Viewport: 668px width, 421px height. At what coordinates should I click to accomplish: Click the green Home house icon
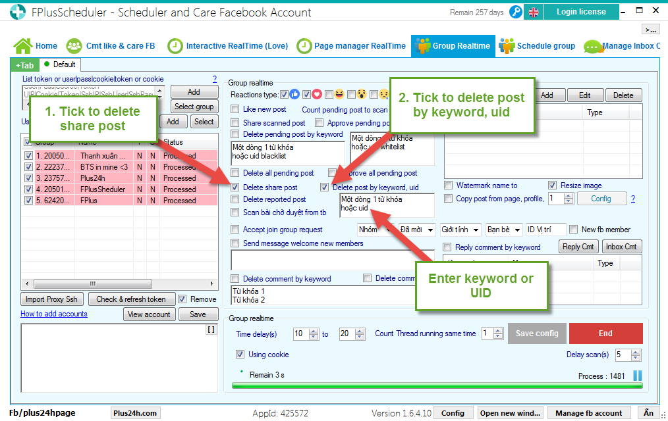(x=22, y=46)
